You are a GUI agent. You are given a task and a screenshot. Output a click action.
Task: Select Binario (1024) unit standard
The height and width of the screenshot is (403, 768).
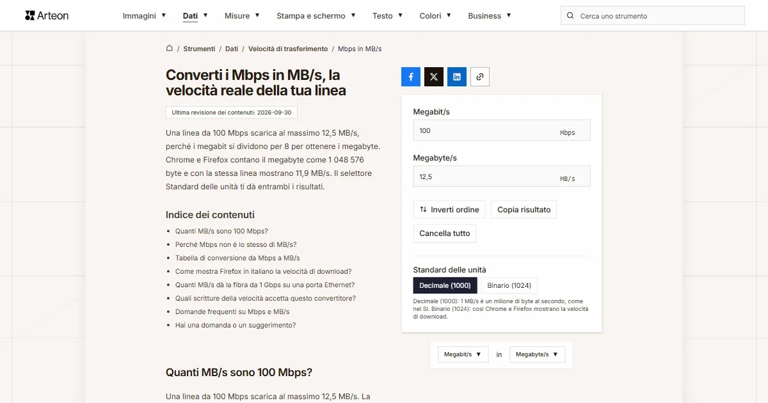click(509, 285)
